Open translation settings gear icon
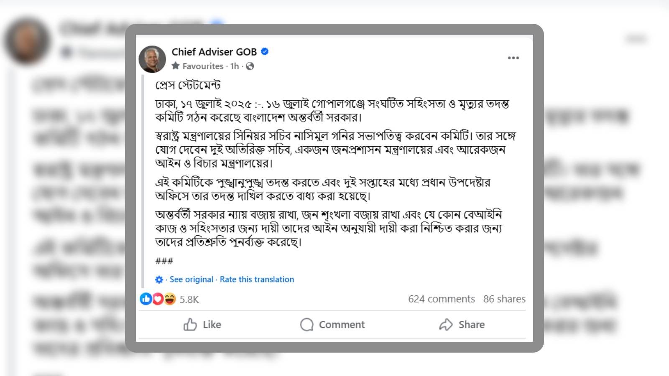This screenshot has width=669, height=376. [159, 279]
